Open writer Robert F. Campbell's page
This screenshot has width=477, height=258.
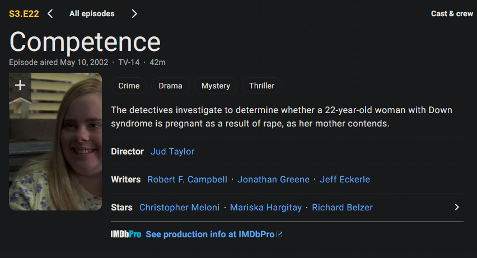point(187,179)
